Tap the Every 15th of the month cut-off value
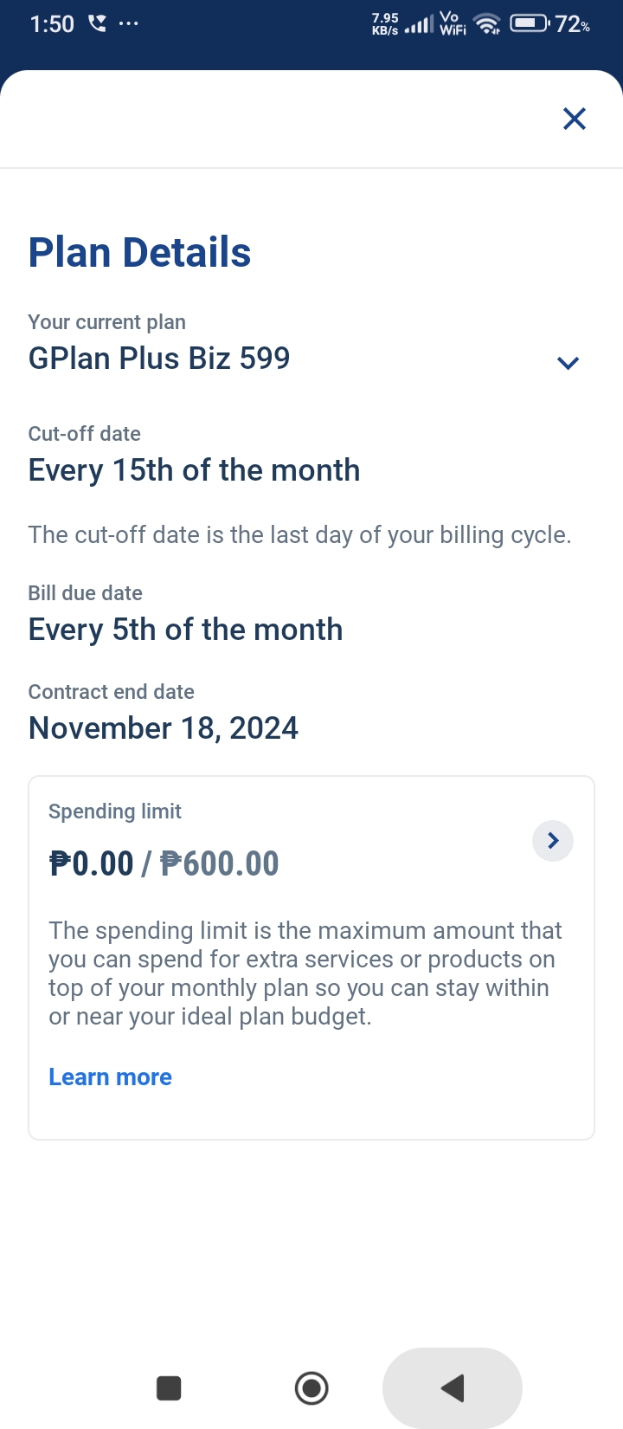The image size is (623, 1429). 194,470
